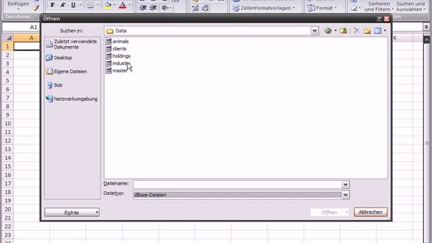Click format painter brush icon

(x=36, y=8)
